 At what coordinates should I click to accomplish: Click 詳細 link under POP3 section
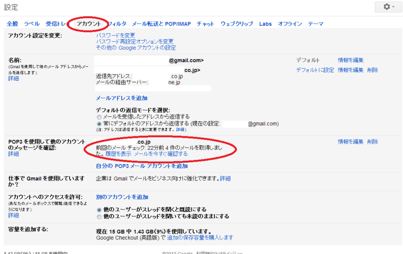tap(14, 154)
